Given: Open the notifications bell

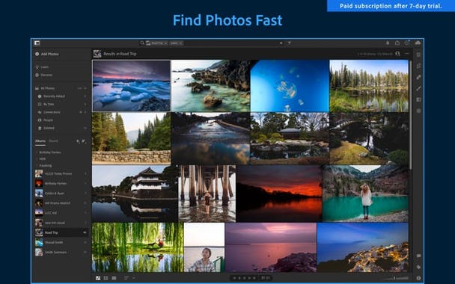Looking at the screenshot, I should click(388, 43).
